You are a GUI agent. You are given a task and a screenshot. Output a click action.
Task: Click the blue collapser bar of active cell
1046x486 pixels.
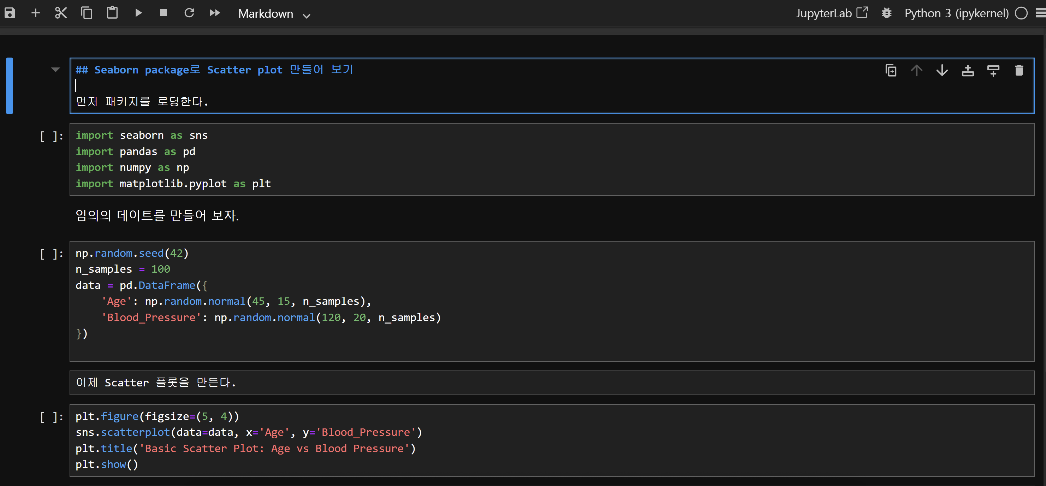[9, 86]
